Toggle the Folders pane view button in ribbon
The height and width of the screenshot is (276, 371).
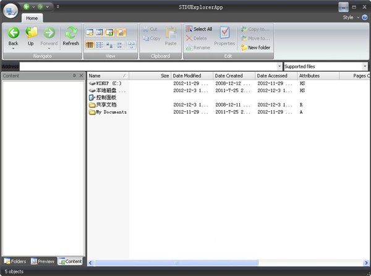[90, 32]
